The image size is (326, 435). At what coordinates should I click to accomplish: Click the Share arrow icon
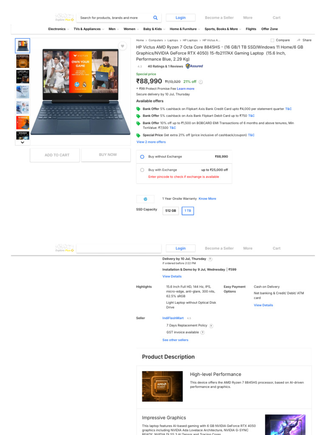(x=298, y=40)
